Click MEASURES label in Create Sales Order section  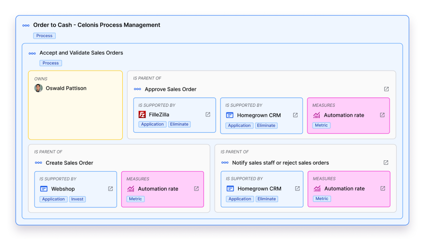point(138,179)
